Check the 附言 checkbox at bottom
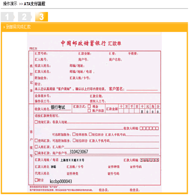The width and height of the screenshot is (189, 196). pos(36,180)
